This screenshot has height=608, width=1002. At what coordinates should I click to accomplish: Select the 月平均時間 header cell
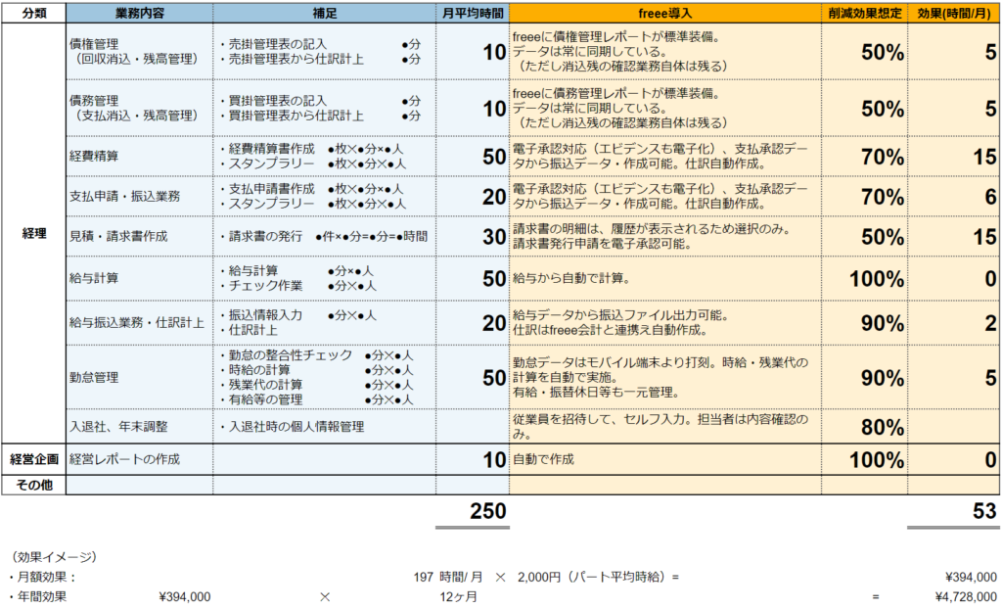(x=472, y=13)
